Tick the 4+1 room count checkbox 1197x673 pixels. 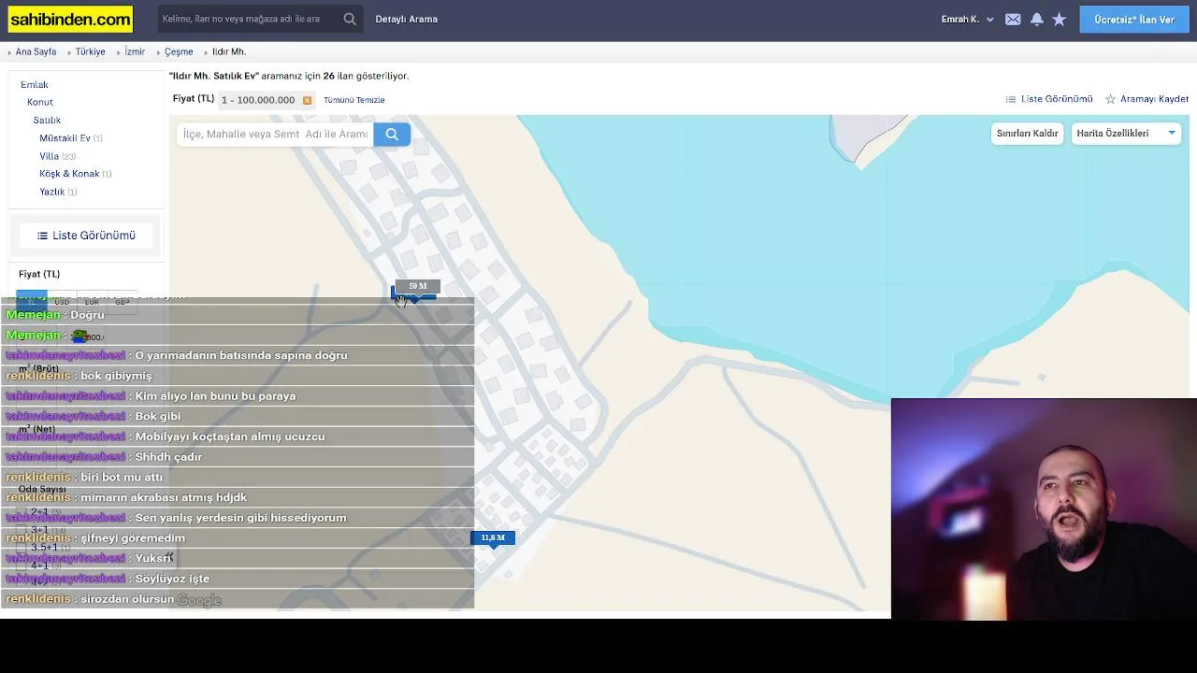tap(23, 566)
